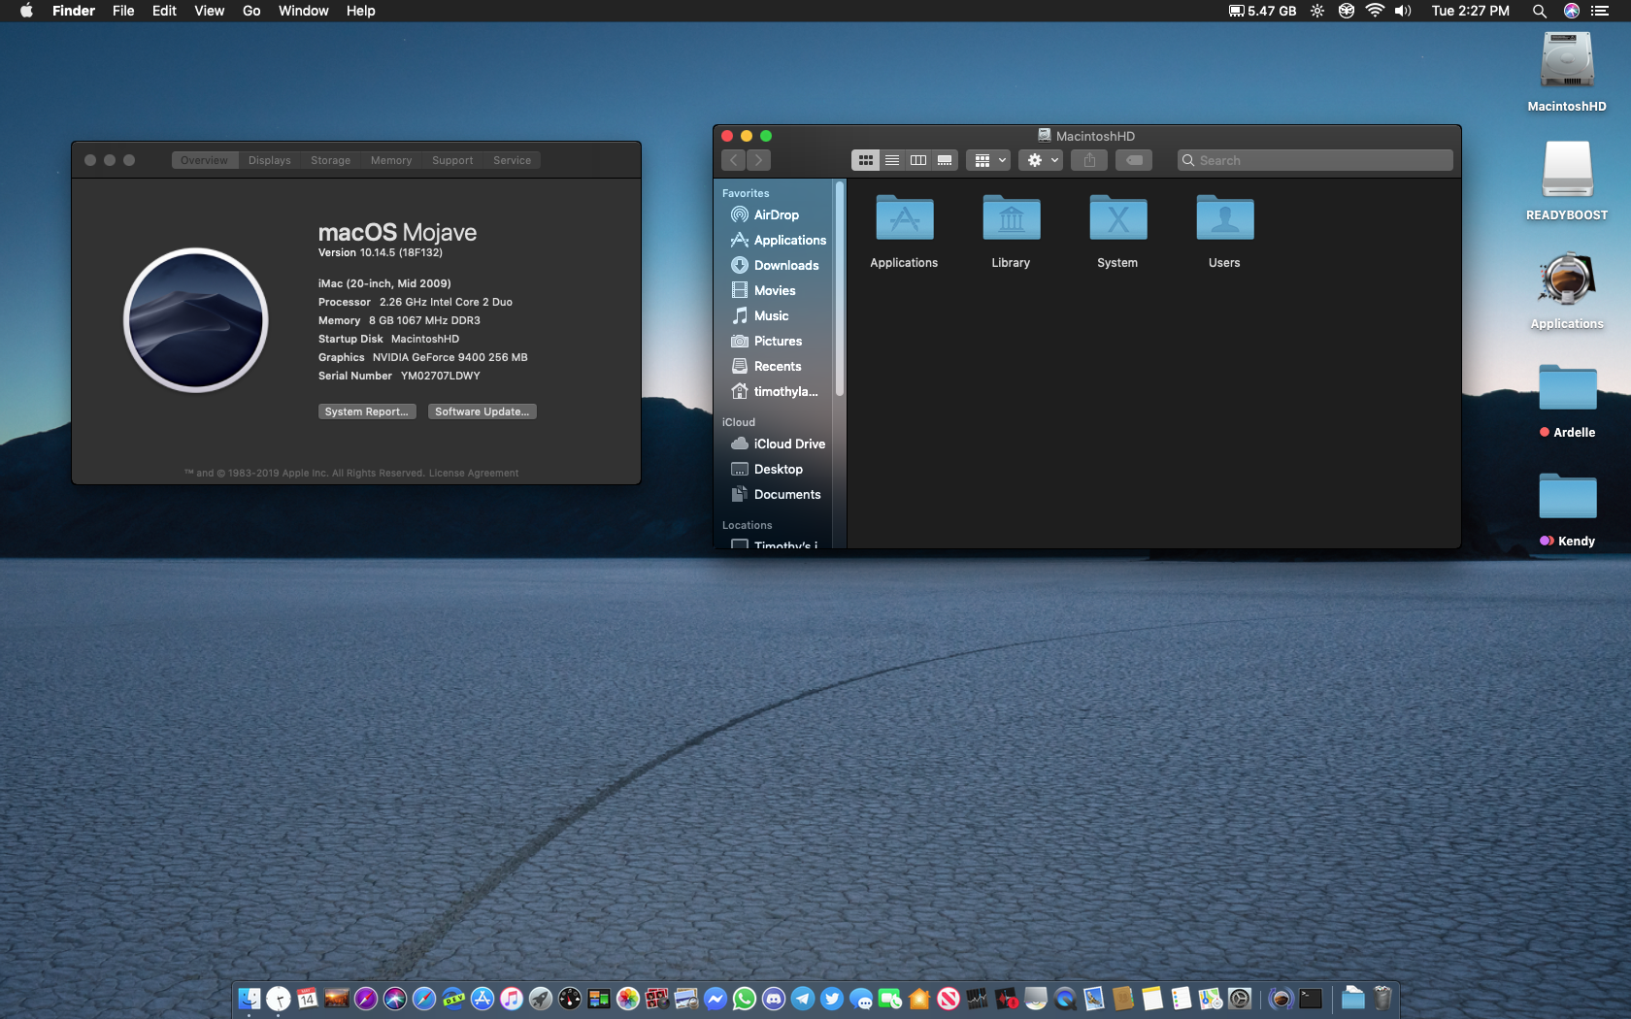1631x1019 pixels.
Task: Switch to the Displays tab
Action: (269, 160)
